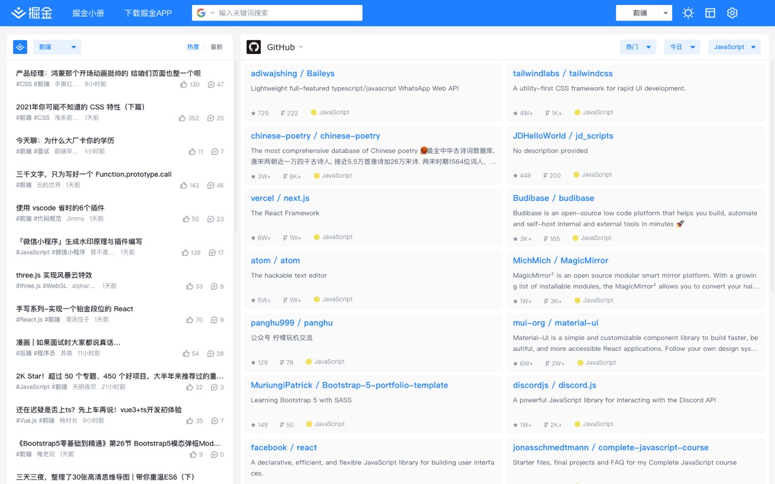
Task: Open article three.js 实现风暴云特效
Action: [54, 275]
